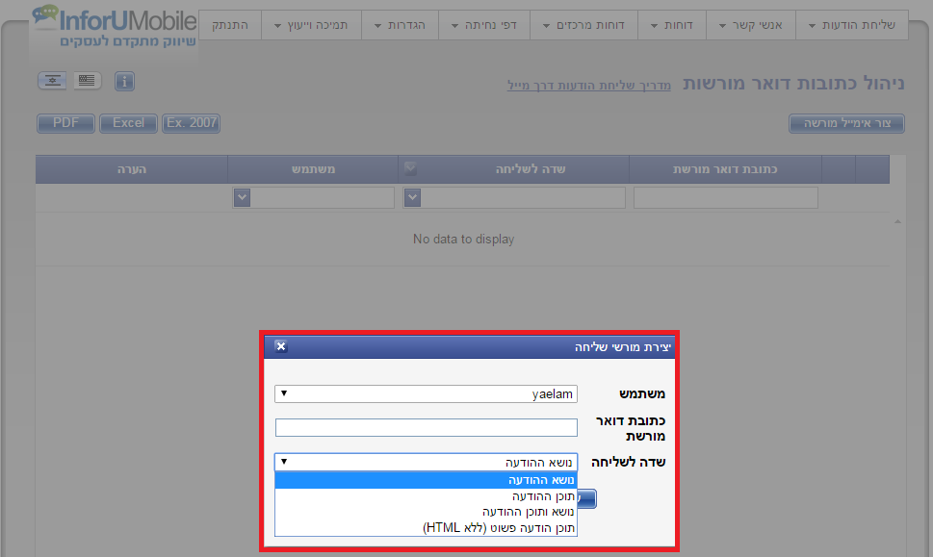
Task: Open the info icon next to flags
Action: (124, 82)
